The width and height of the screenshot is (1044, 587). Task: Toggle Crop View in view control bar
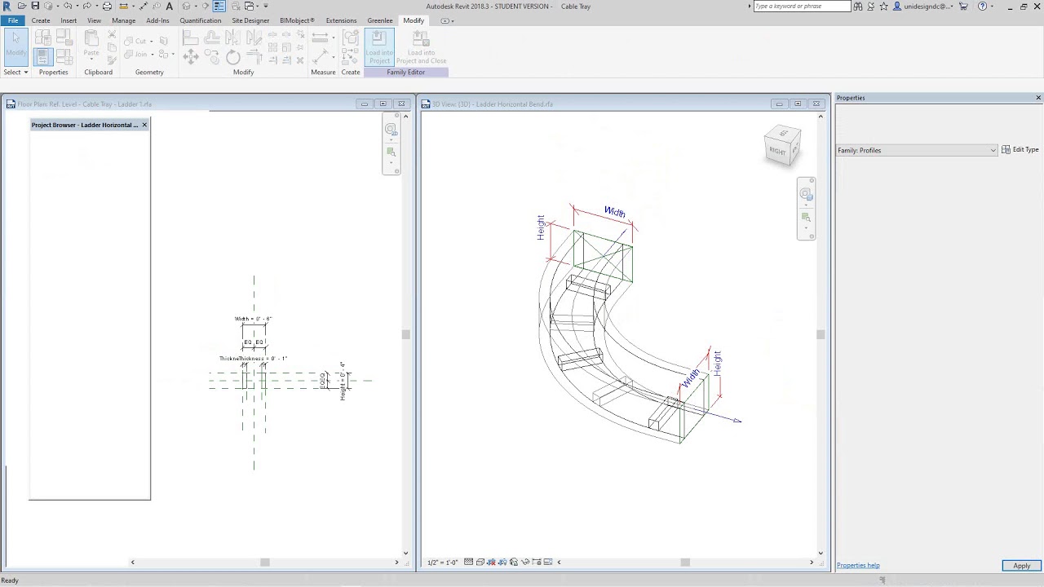point(491,562)
